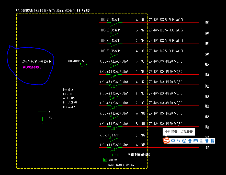Screen dimensions: 226x175
Task: Select magenta note under incoming cable
Action: [x=32, y=67]
